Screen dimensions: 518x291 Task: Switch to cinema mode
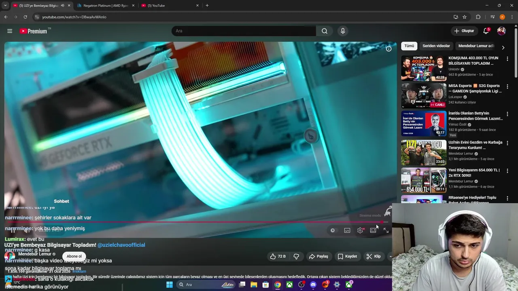click(x=373, y=230)
